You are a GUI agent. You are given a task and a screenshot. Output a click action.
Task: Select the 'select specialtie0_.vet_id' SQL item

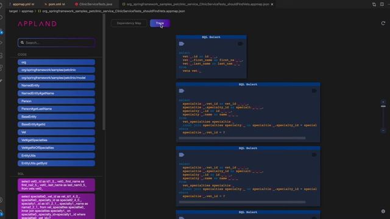(x=56, y=207)
